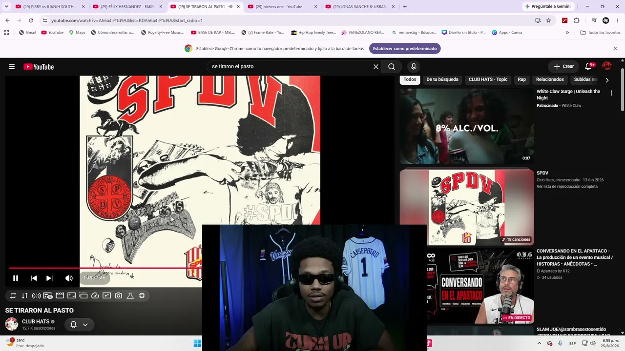The width and height of the screenshot is (625, 351).
Task: Open the Chrome three-dot menu
Action: click(x=618, y=20)
